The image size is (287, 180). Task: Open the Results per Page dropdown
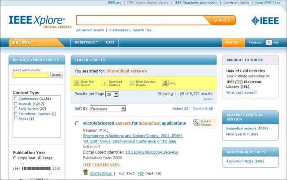tap(112, 94)
